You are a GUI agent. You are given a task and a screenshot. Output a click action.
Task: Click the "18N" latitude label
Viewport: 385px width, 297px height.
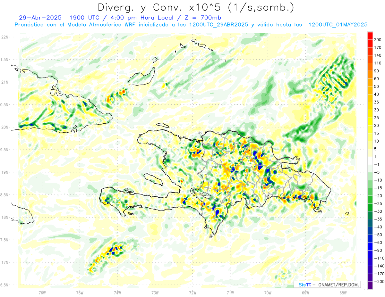click(x=4, y=217)
